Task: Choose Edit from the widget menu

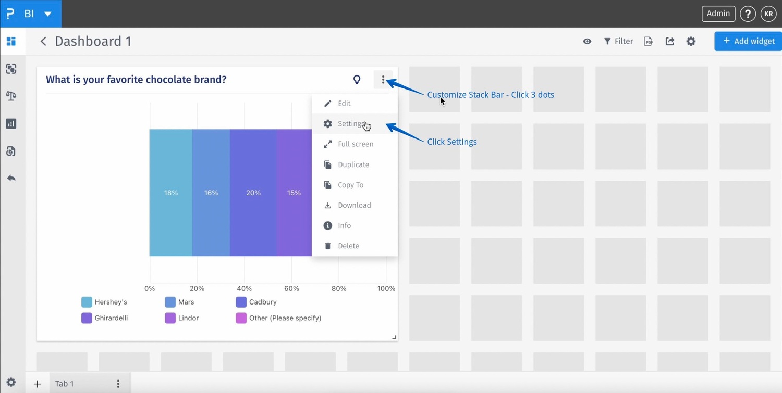Action: pos(355,104)
